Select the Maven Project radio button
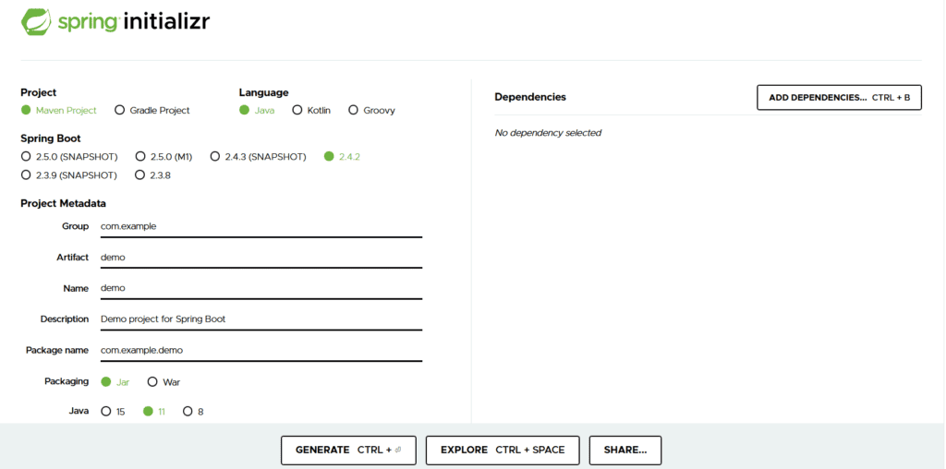 tap(26, 110)
